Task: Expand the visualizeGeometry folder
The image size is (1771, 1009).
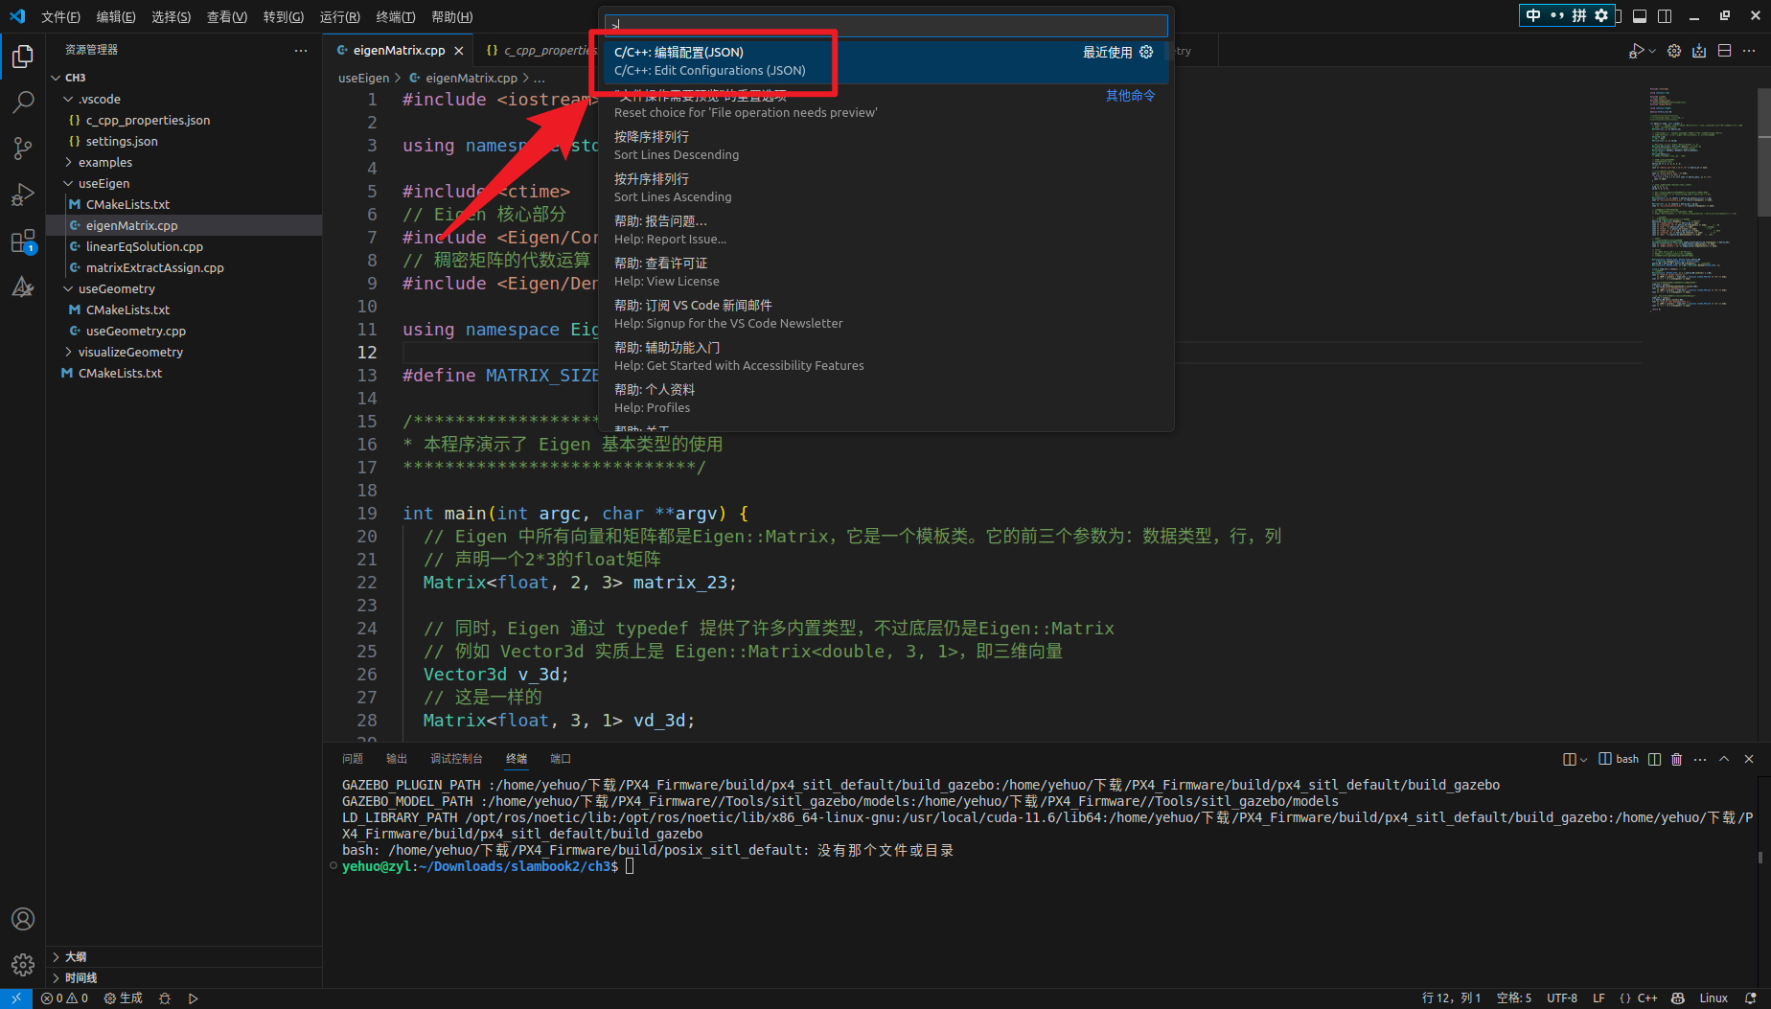Action: (68, 352)
